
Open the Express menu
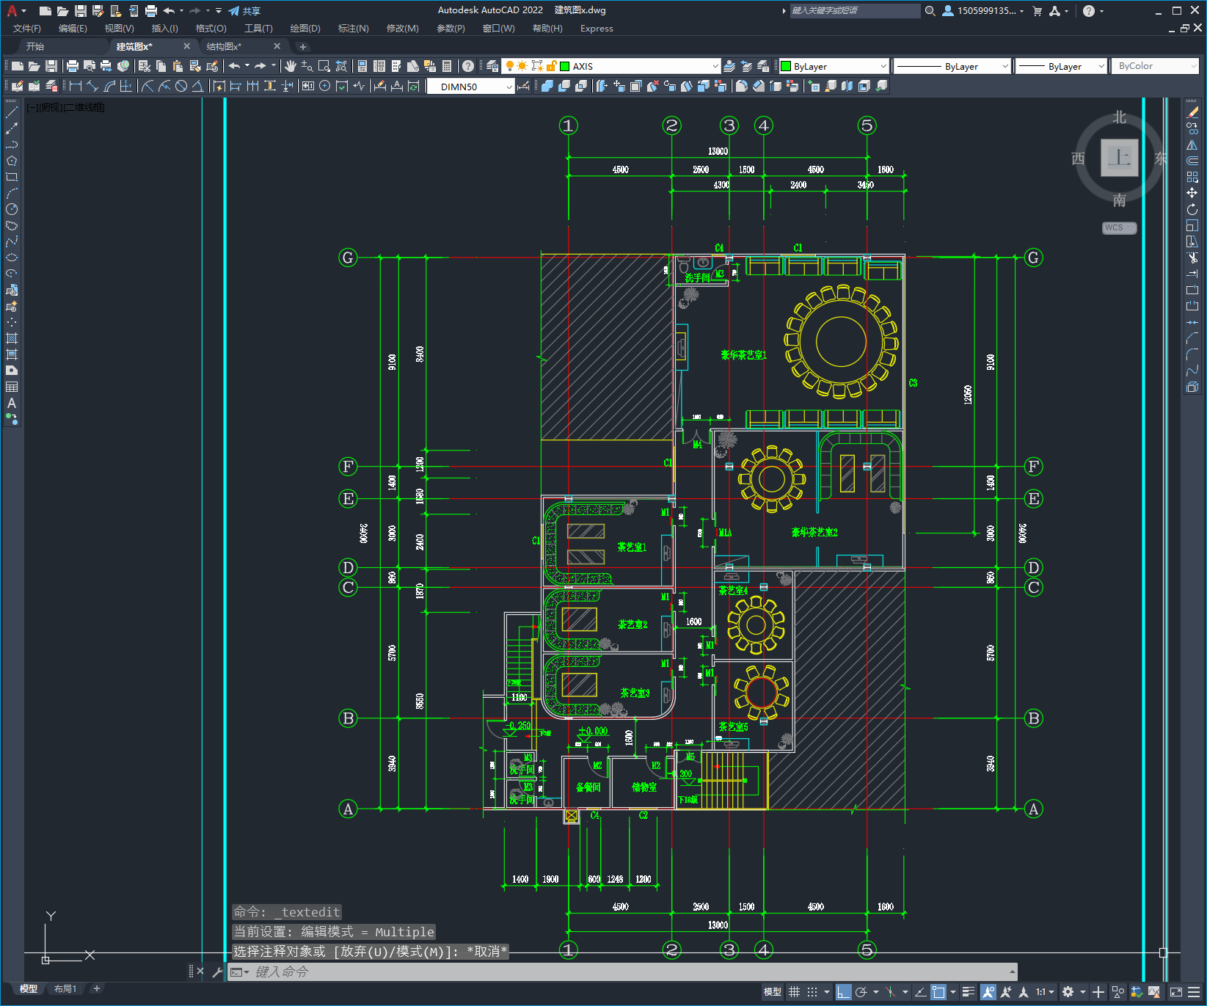(597, 29)
